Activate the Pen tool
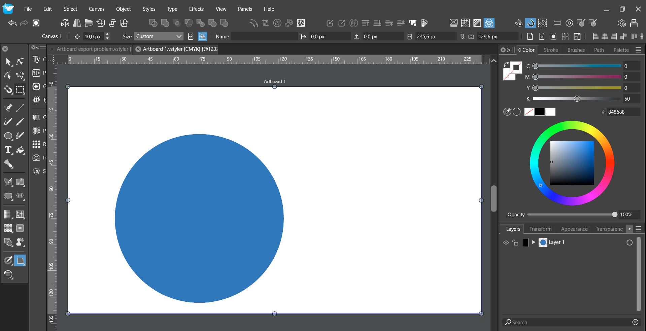Screen dimensions: 646x331 click(x=8, y=108)
